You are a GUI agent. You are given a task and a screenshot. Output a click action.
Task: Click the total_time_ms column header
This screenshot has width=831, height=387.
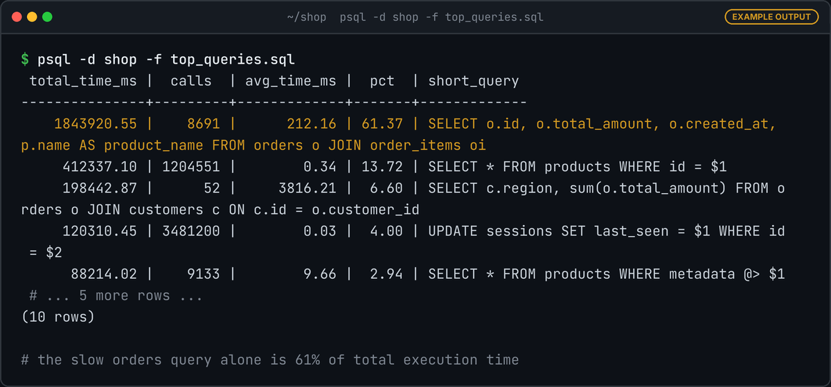(83, 81)
